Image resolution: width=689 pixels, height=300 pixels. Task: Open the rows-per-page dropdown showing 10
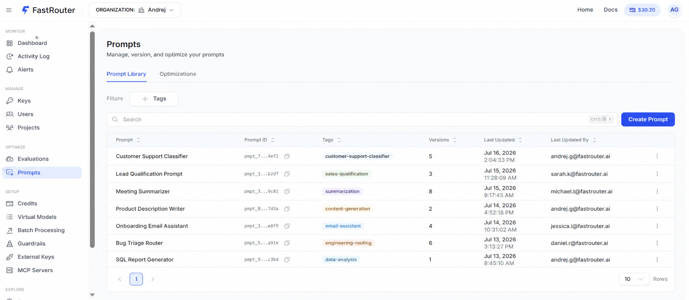tap(634, 279)
